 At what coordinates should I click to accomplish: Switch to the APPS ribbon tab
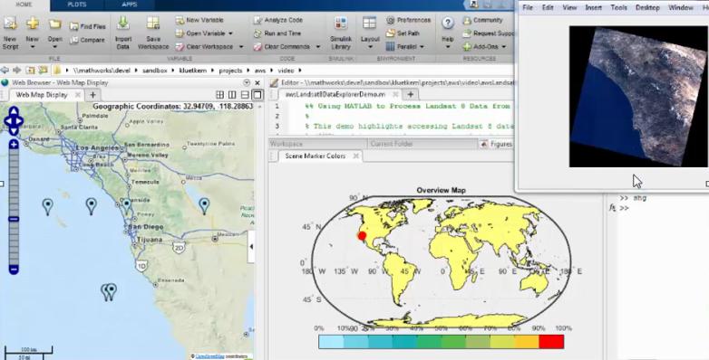tap(130, 5)
